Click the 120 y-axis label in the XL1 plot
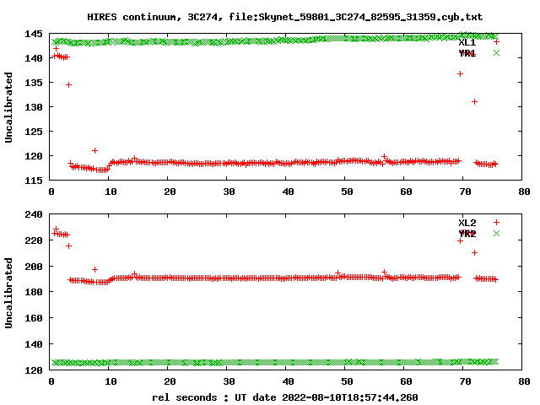 pos(34,156)
